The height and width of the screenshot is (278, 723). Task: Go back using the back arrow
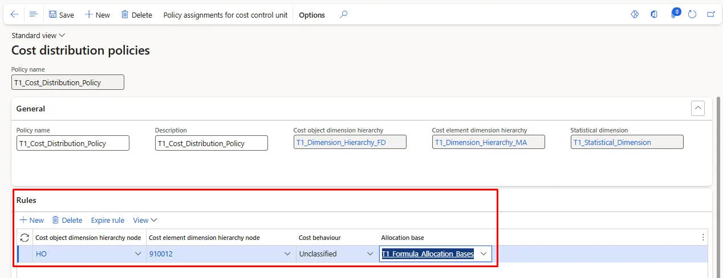coord(15,15)
